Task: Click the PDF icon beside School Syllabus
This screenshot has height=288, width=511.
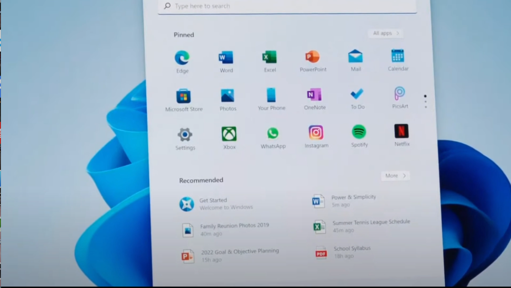Action: point(321,253)
